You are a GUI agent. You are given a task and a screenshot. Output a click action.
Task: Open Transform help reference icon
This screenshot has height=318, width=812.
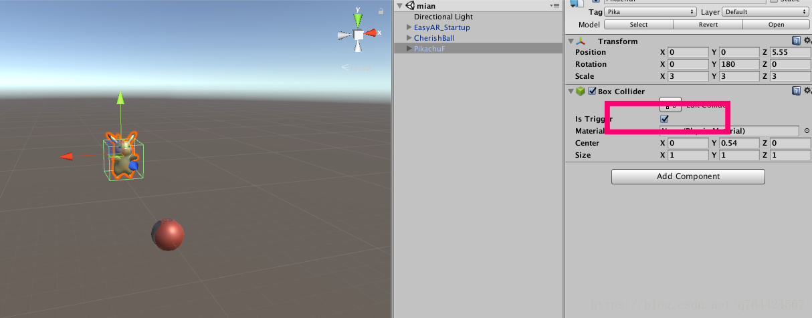click(x=796, y=41)
